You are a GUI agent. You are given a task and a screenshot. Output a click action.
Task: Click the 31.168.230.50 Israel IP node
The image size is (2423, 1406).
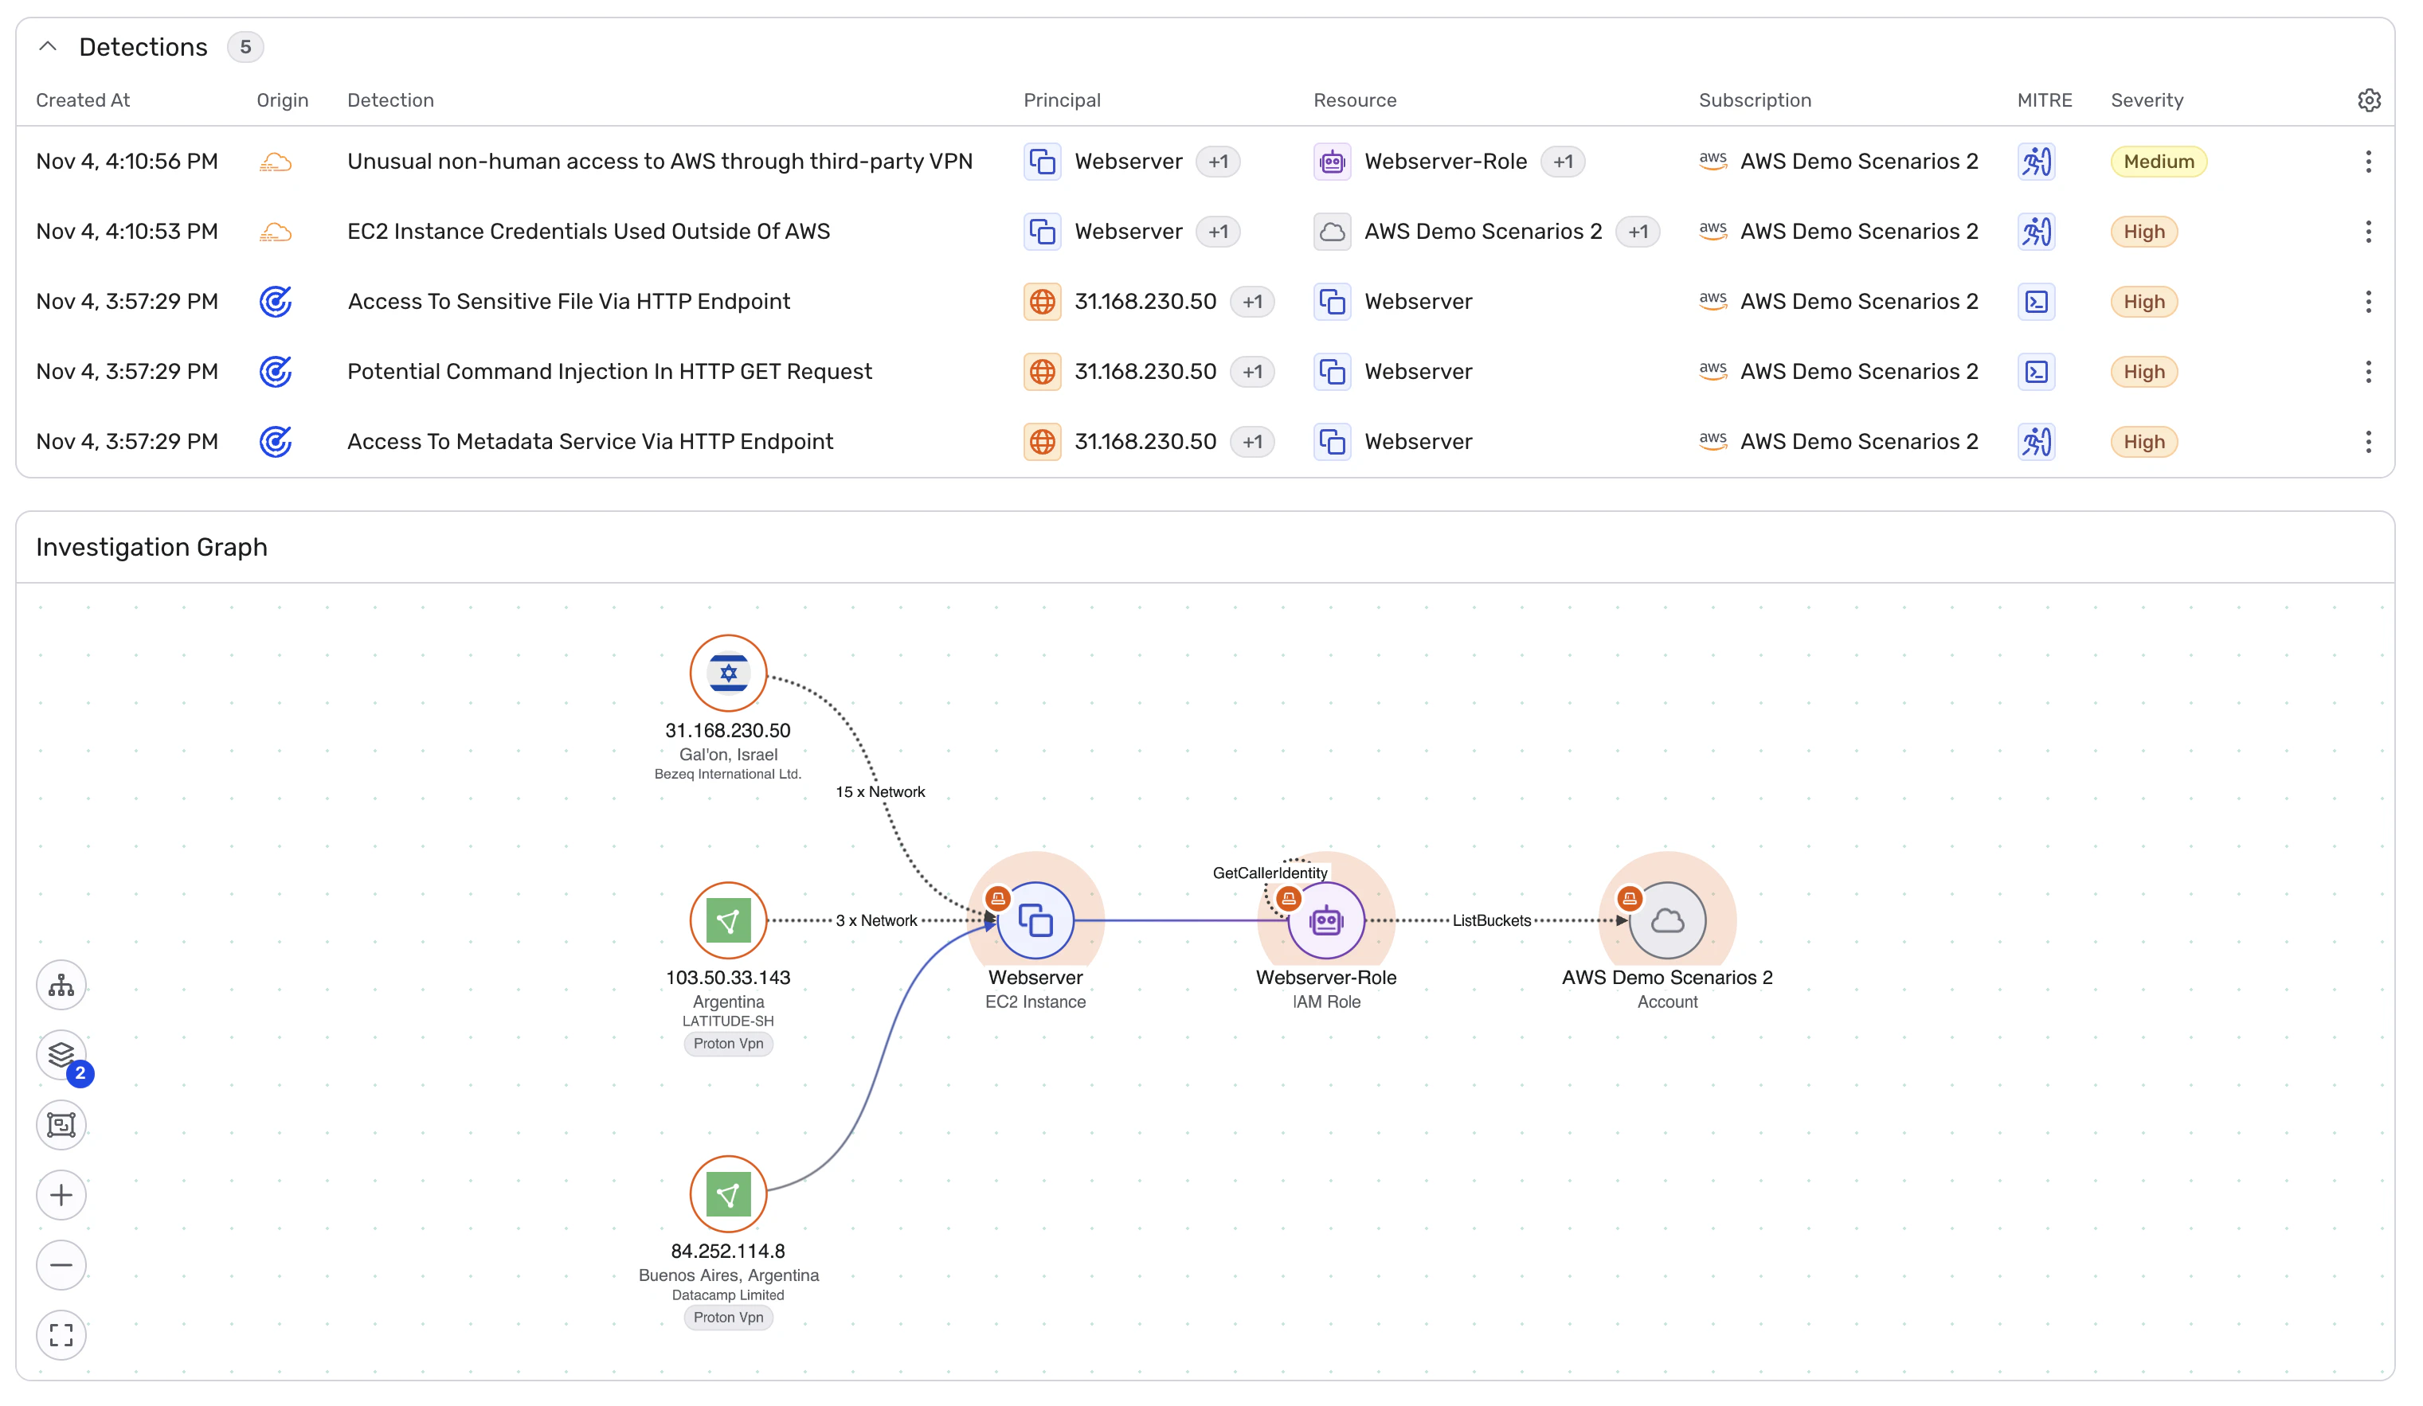click(728, 673)
